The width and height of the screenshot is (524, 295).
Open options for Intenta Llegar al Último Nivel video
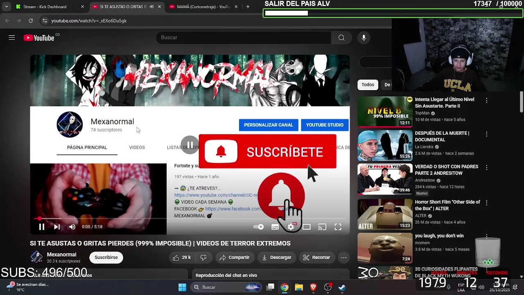click(x=486, y=100)
